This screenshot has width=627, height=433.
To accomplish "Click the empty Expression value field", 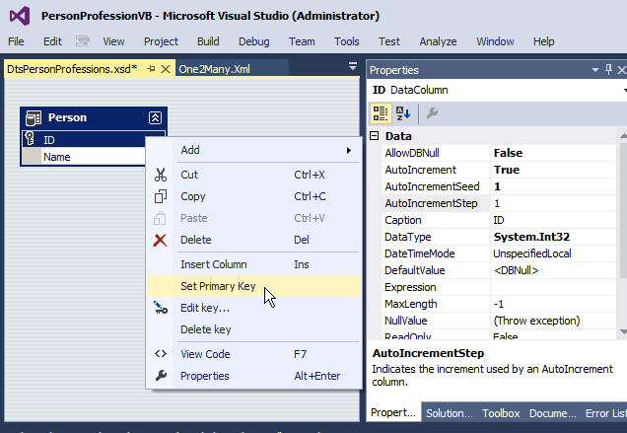I will pos(553,287).
